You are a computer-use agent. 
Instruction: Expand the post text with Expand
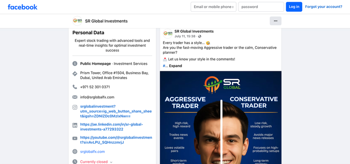(175, 66)
